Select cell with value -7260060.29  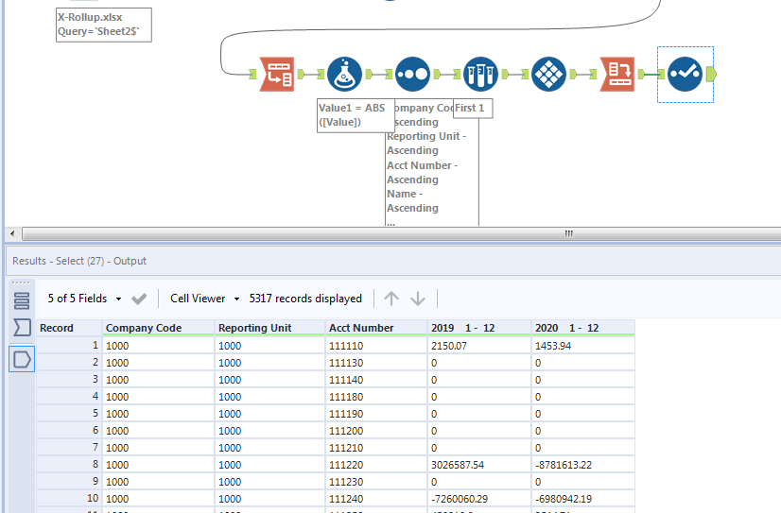(x=479, y=499)
